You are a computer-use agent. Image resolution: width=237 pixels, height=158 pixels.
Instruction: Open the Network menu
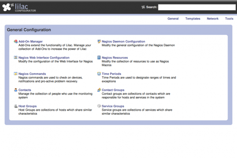pyautogui.click(x=213, y=19)
